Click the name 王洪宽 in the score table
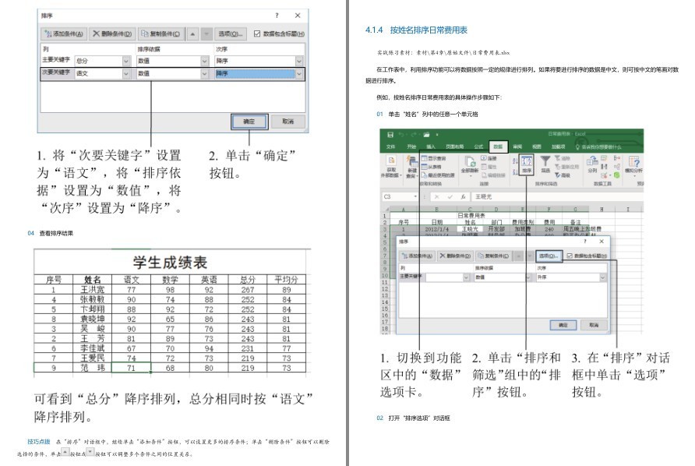This screenshot has width=695, height=466. pyautogui.click(x=92, y=290)
